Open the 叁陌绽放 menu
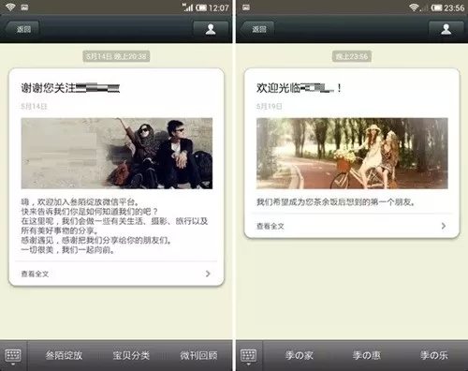The image size is (468, 371). click(x=64, y=355)
